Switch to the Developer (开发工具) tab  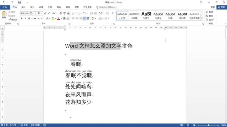click(x=88, y=7)
